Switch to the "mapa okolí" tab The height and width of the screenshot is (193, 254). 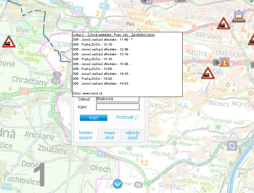[x=109, y=135]
